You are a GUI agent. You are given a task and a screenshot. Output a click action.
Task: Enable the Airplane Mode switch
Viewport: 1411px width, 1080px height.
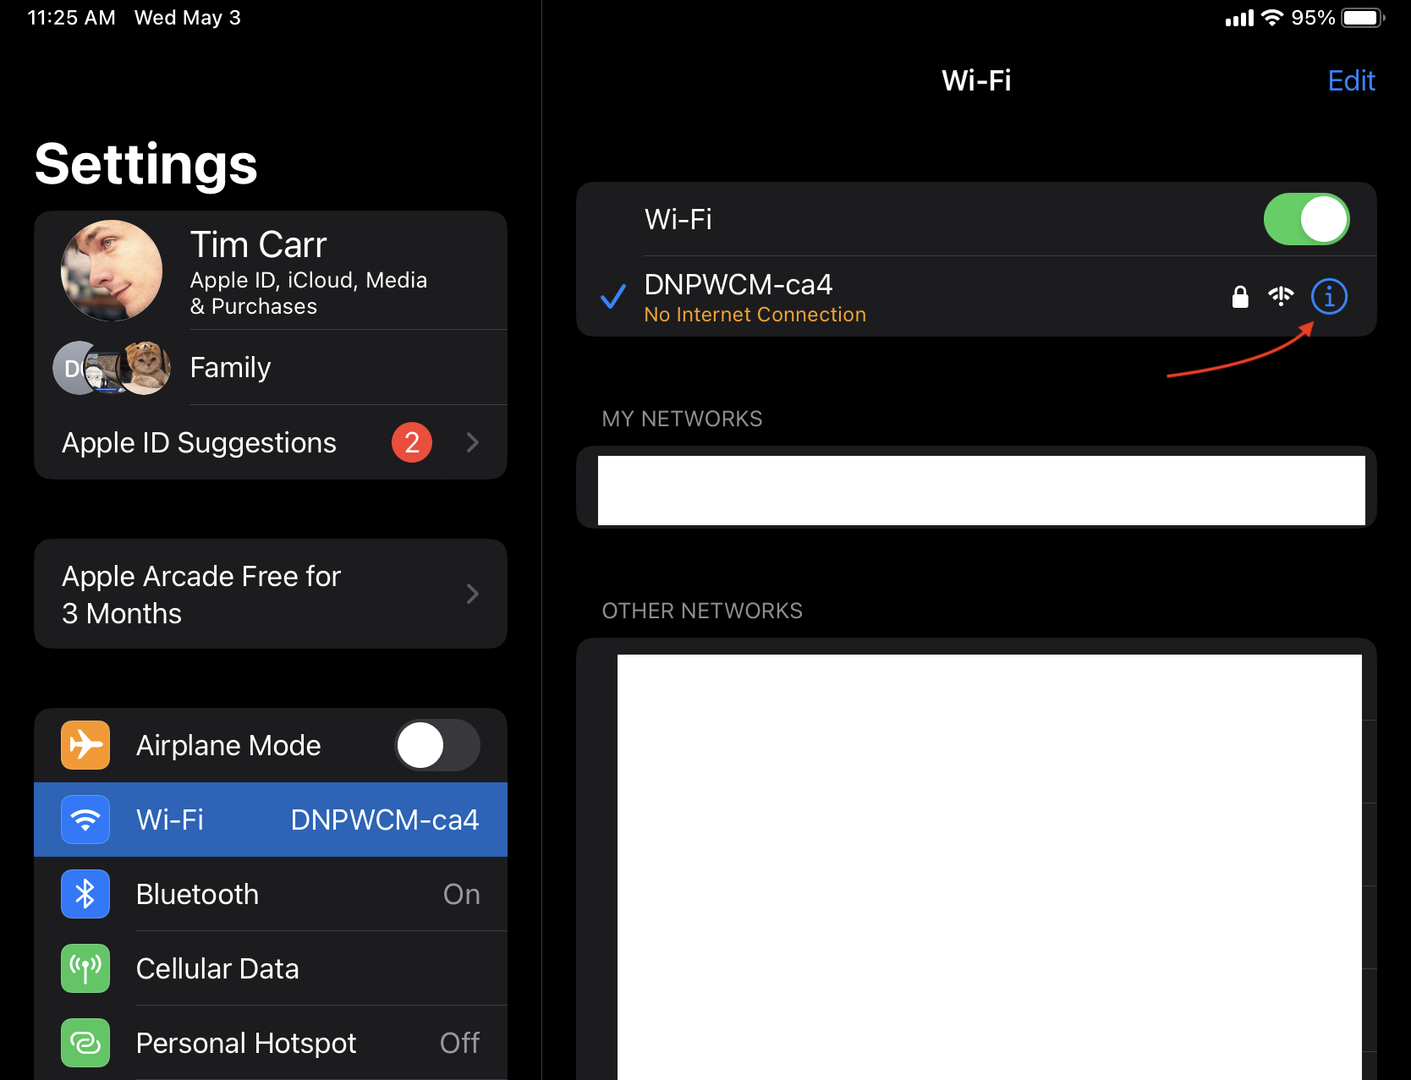[x=437, y=745]
